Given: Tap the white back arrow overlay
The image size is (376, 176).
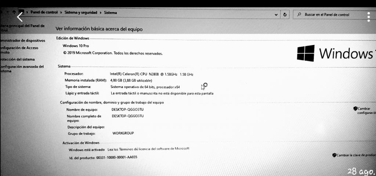Looking at the screenshot, I should click(x=20, y=17).
